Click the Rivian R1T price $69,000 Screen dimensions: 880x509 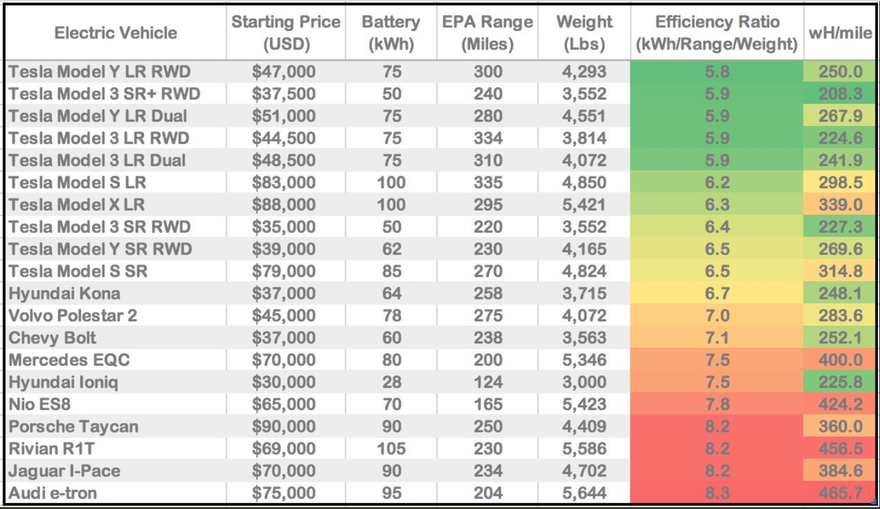[x=284, y=448]
